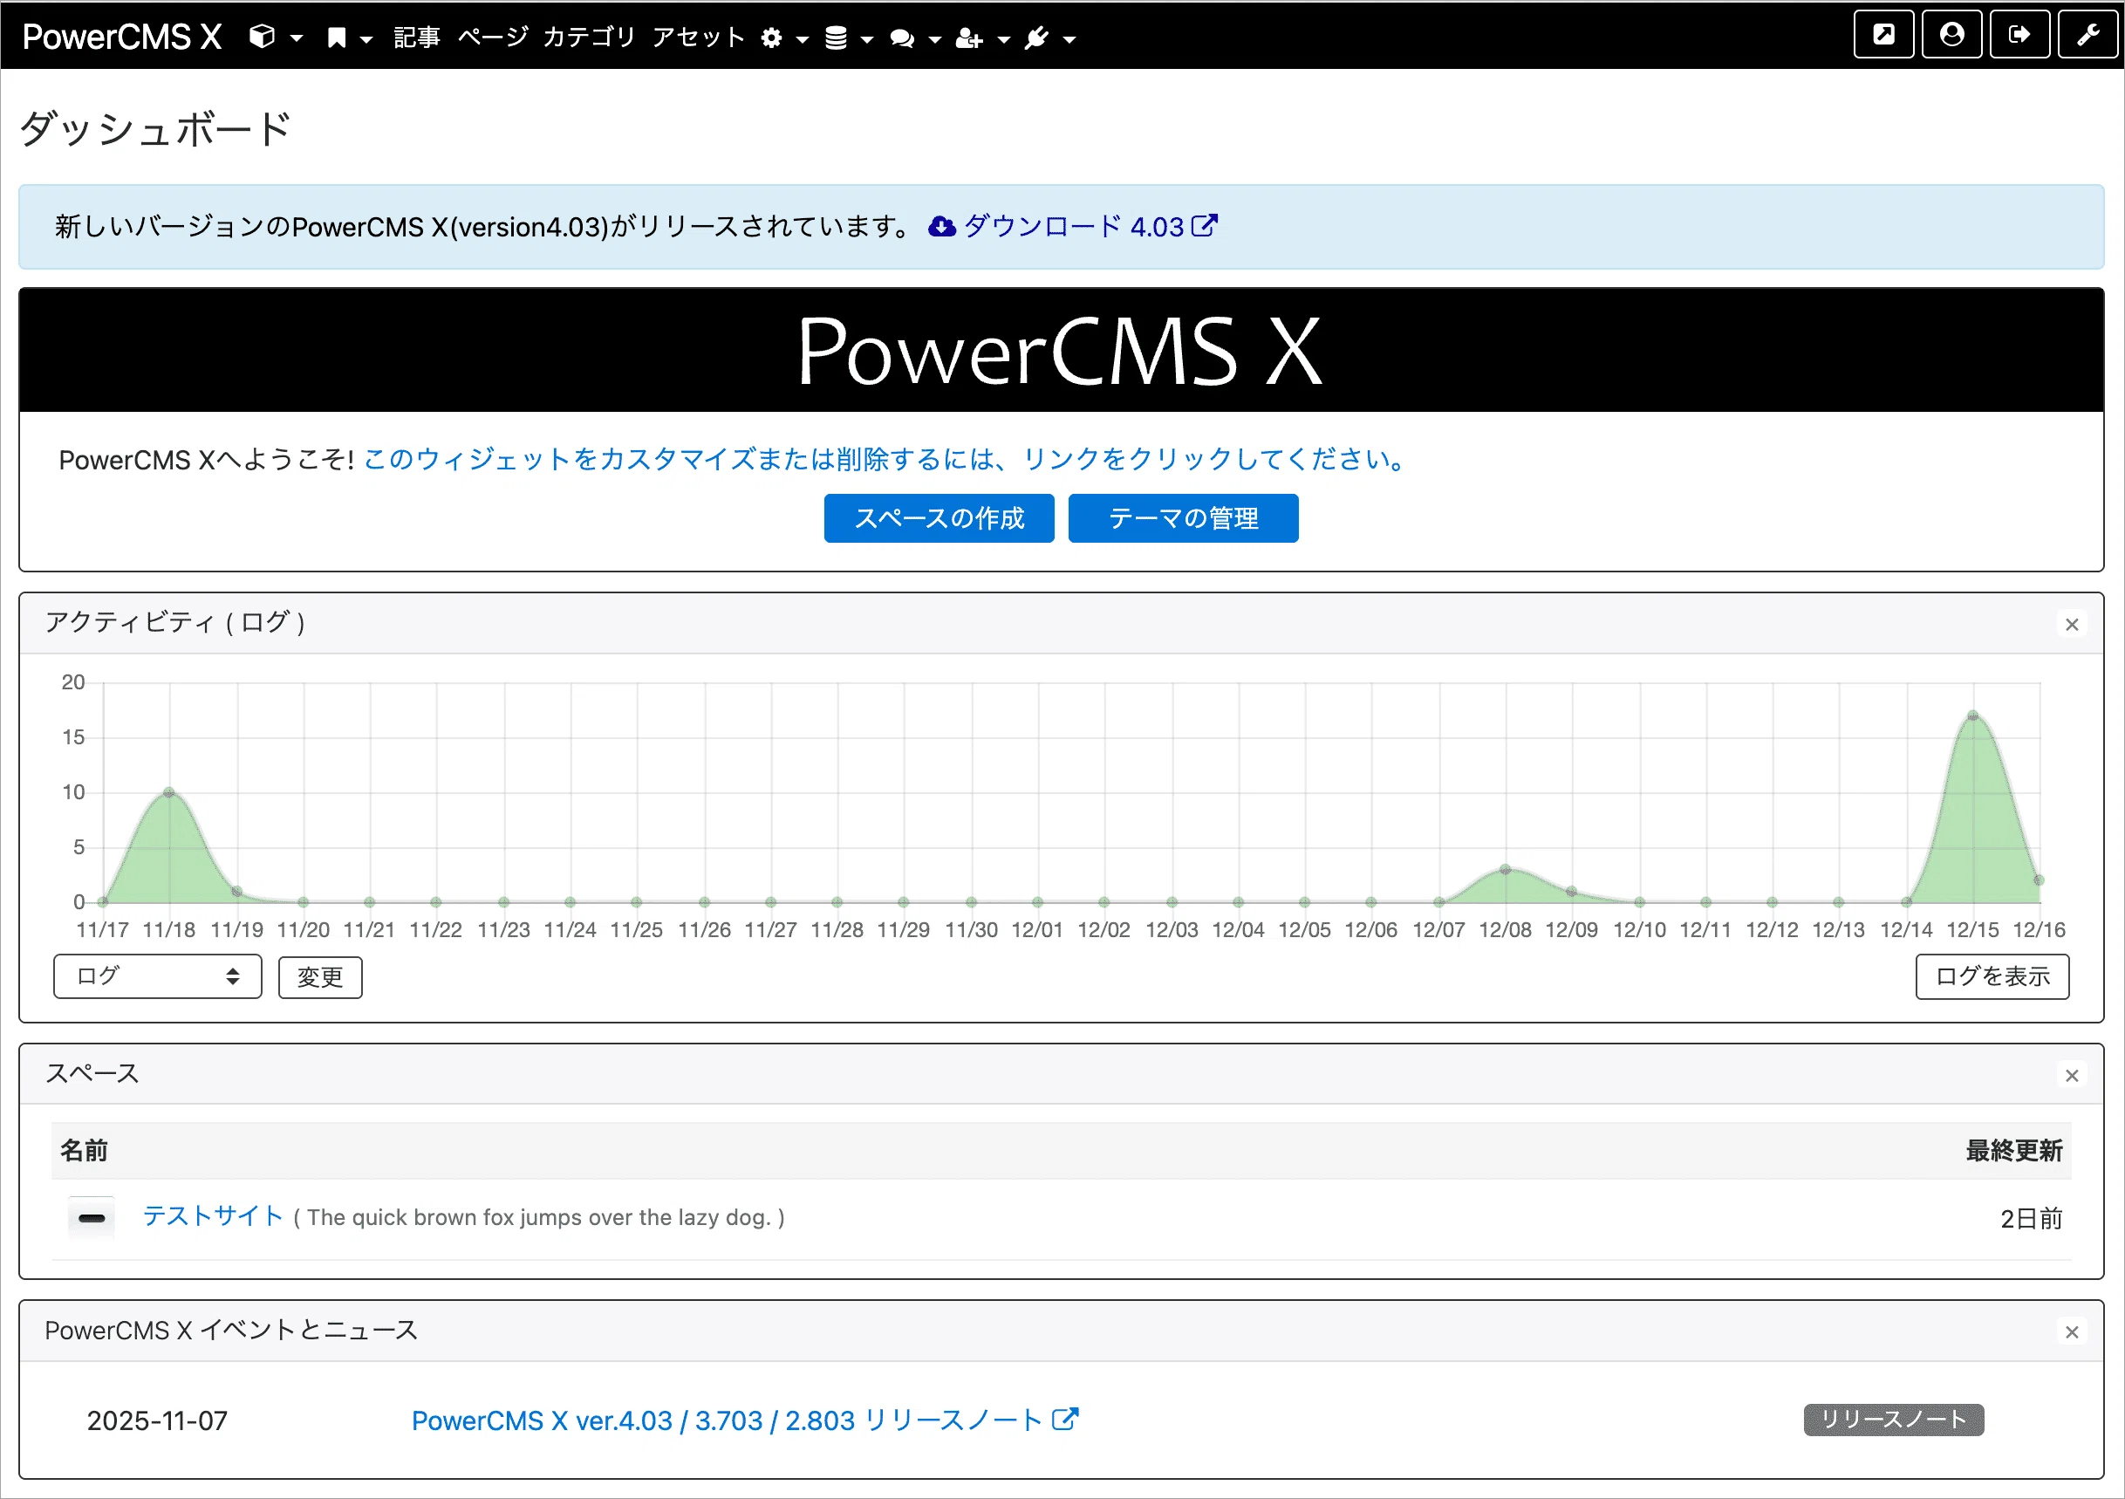Click the テーマの管理 button
Screen dimensions: 2125x1499
click(x=1183, y=518)
